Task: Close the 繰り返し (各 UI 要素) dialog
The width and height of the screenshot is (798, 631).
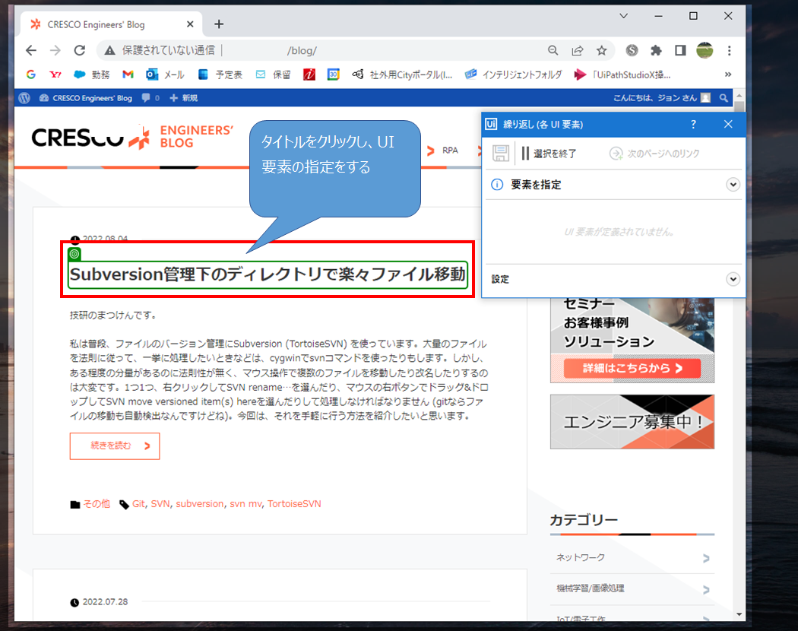Action: point(728,124)
